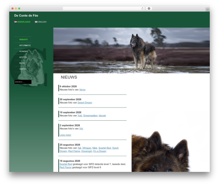Follow the Dreamwalker link
The height and width of the screenshot is (185, 219).
pos(90,115)
